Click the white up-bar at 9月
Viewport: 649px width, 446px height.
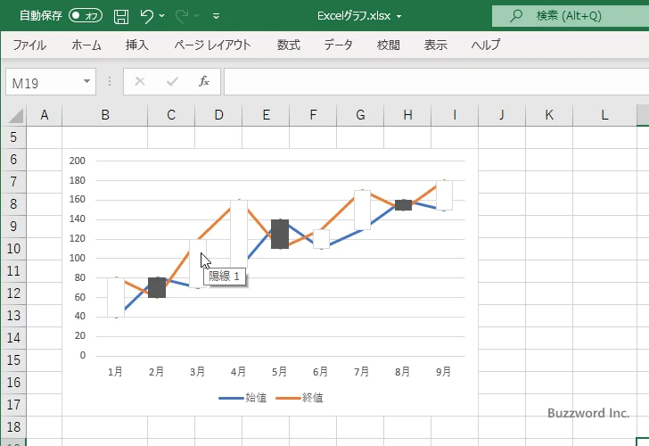pyautogui.click(x=445, y=195)
